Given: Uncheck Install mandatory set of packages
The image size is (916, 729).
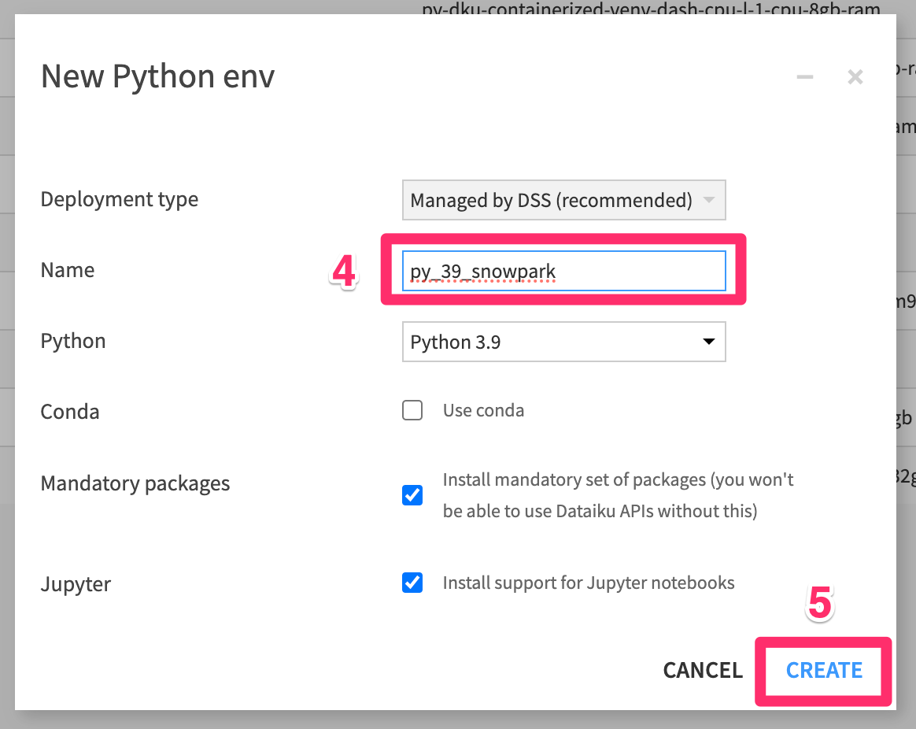Looking at the screenshot, I should (412, 495).
